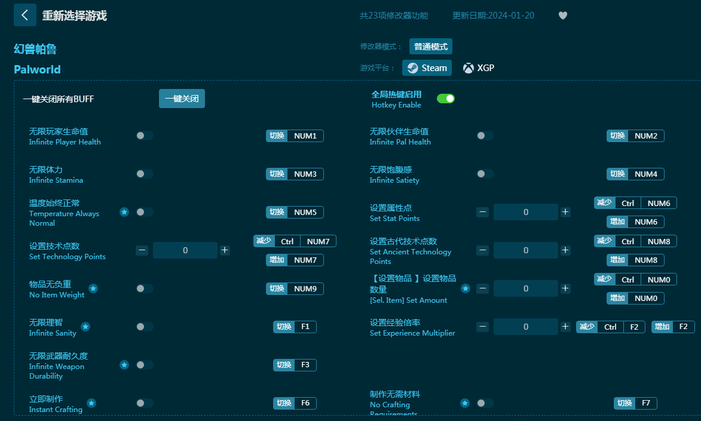Click the 增加 NUM0 hotkey

pyautogui.click(x=635, y=298)
